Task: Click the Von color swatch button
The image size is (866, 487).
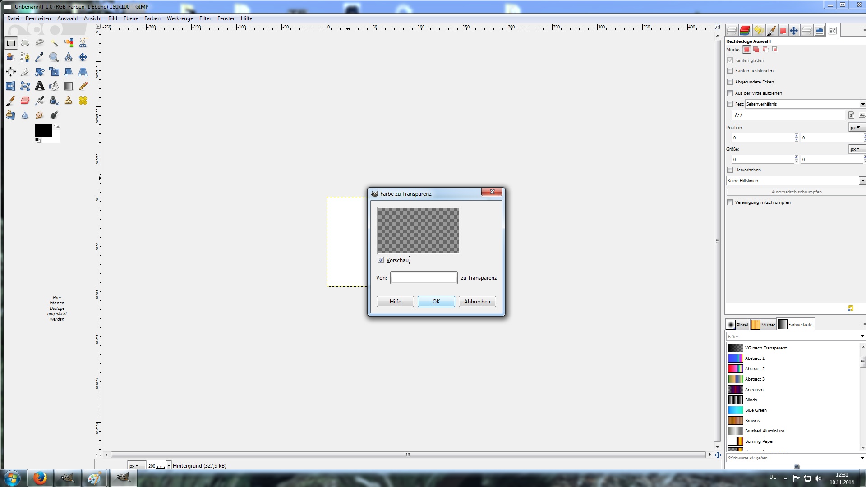Action: tap(424, 278)
